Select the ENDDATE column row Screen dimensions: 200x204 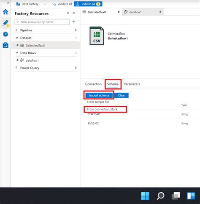coord(142,124)
